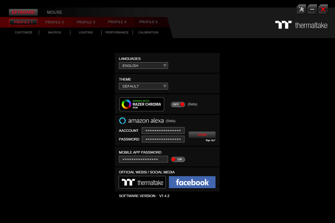Screen dimensions: 335x223
Task: Open the Facebook social media logo
Action: 192,182
